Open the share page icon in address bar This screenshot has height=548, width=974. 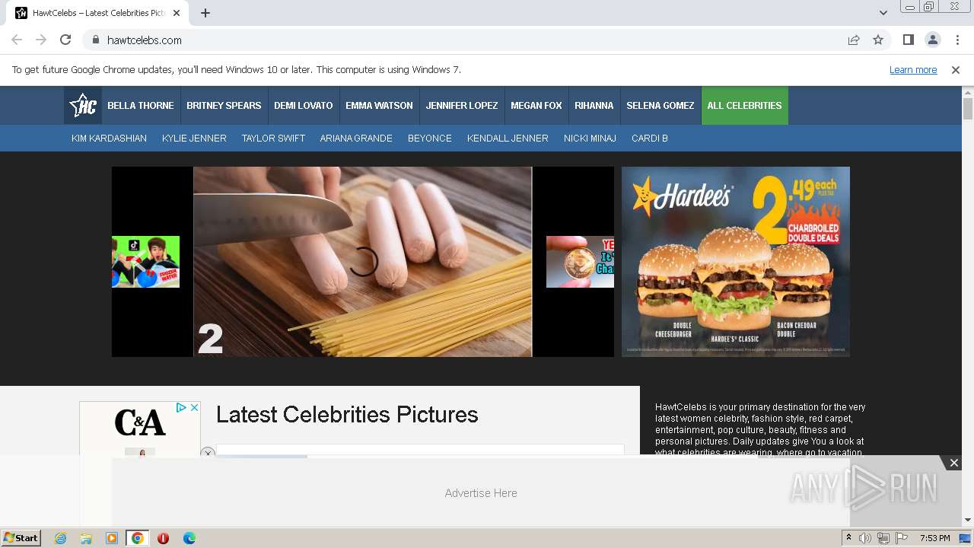854,40
